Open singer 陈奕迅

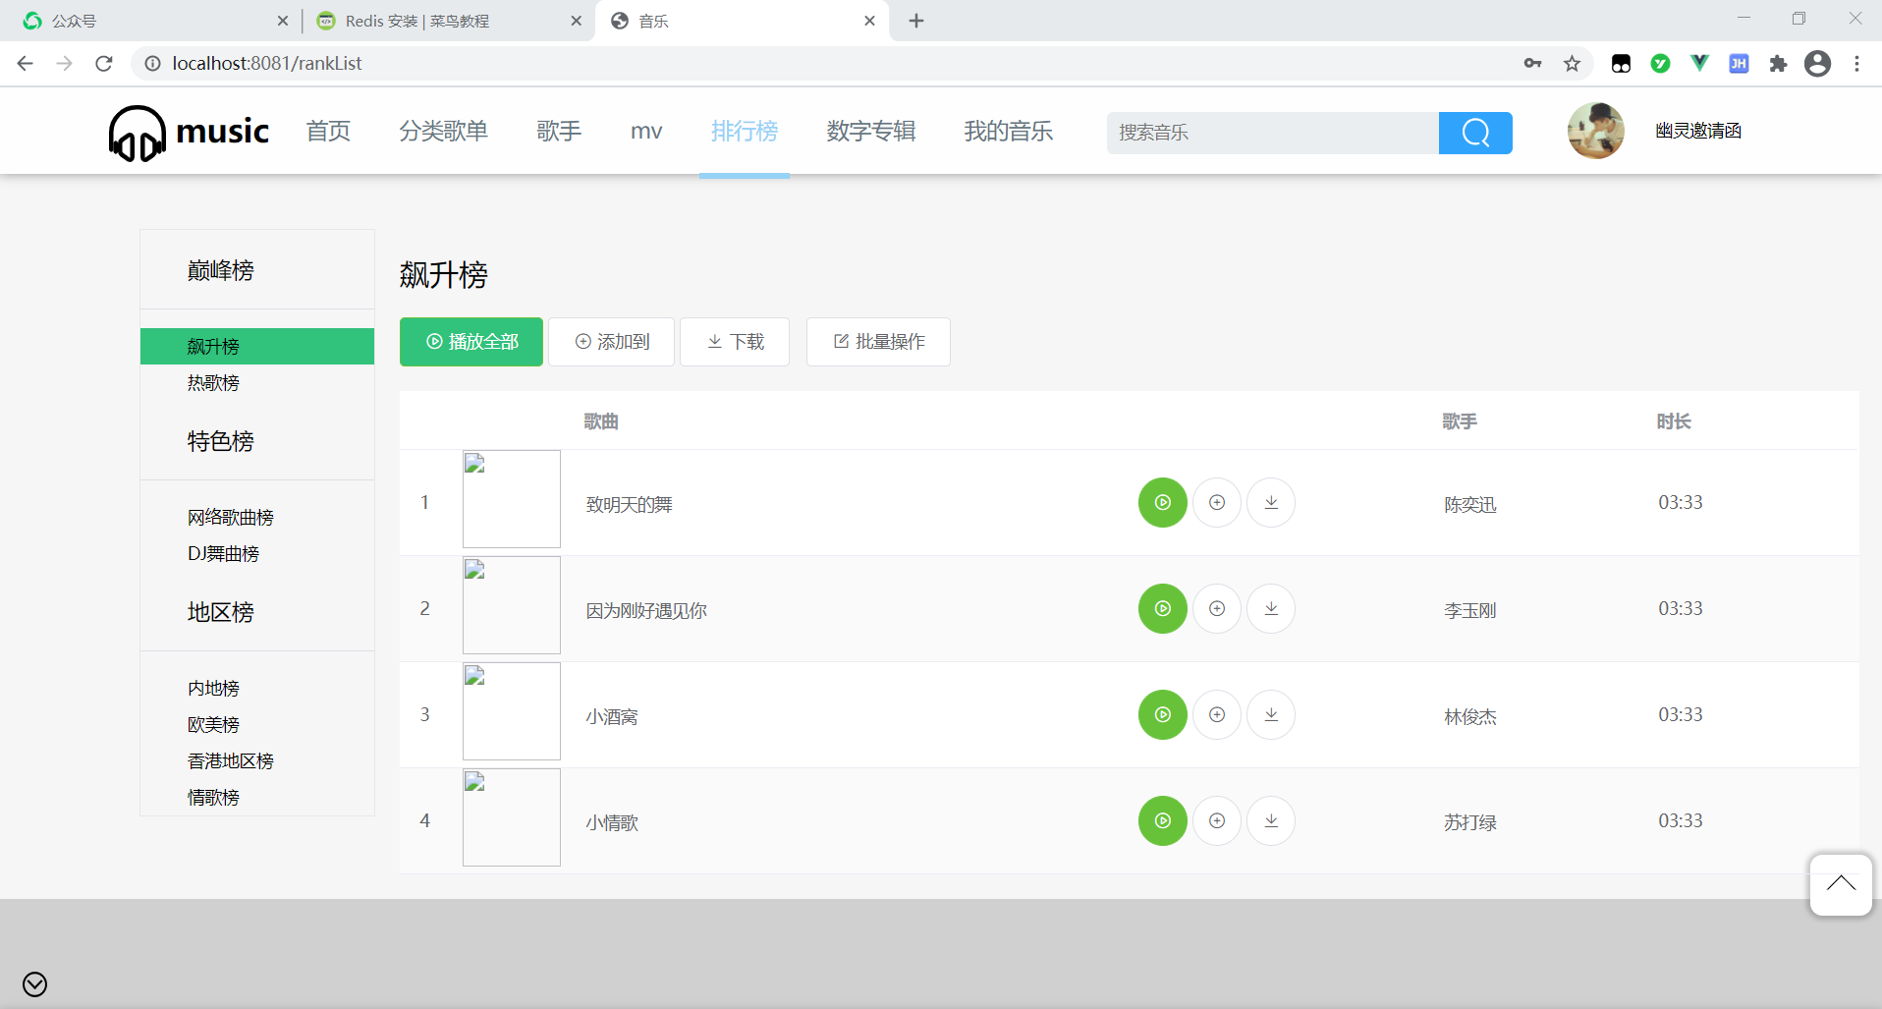[x=1470, y=505]
